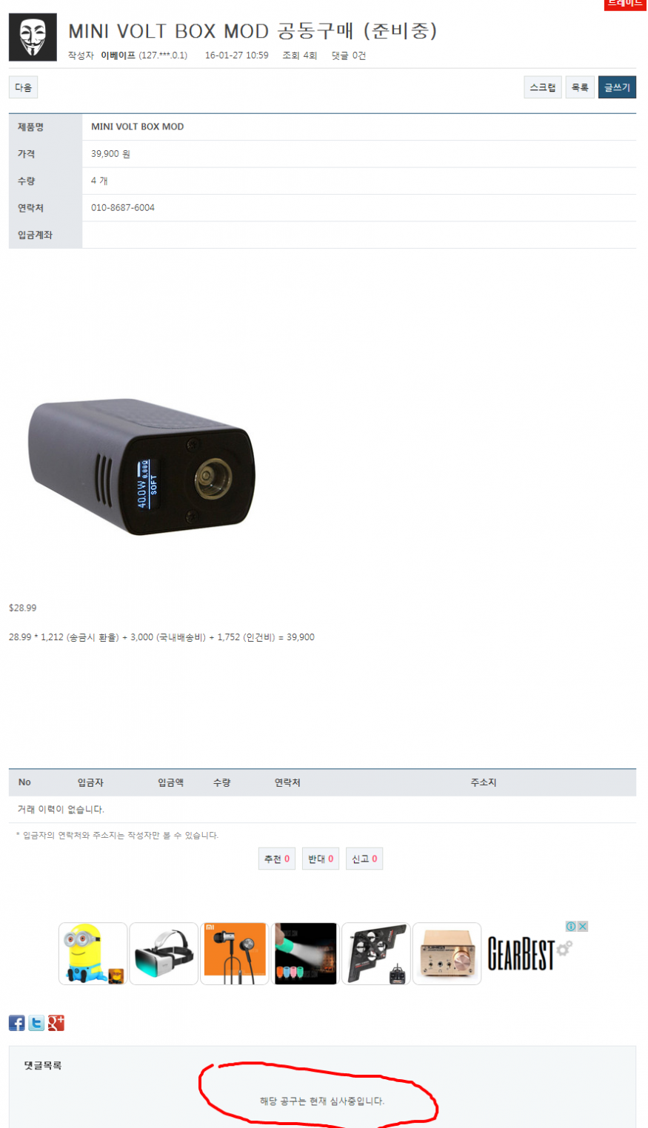Go to the list with 목록 button
The image size is (648, 1128).
point(580,87)
